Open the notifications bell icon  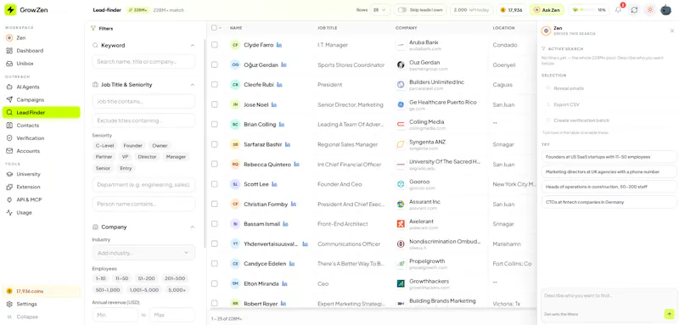point(619,10)
